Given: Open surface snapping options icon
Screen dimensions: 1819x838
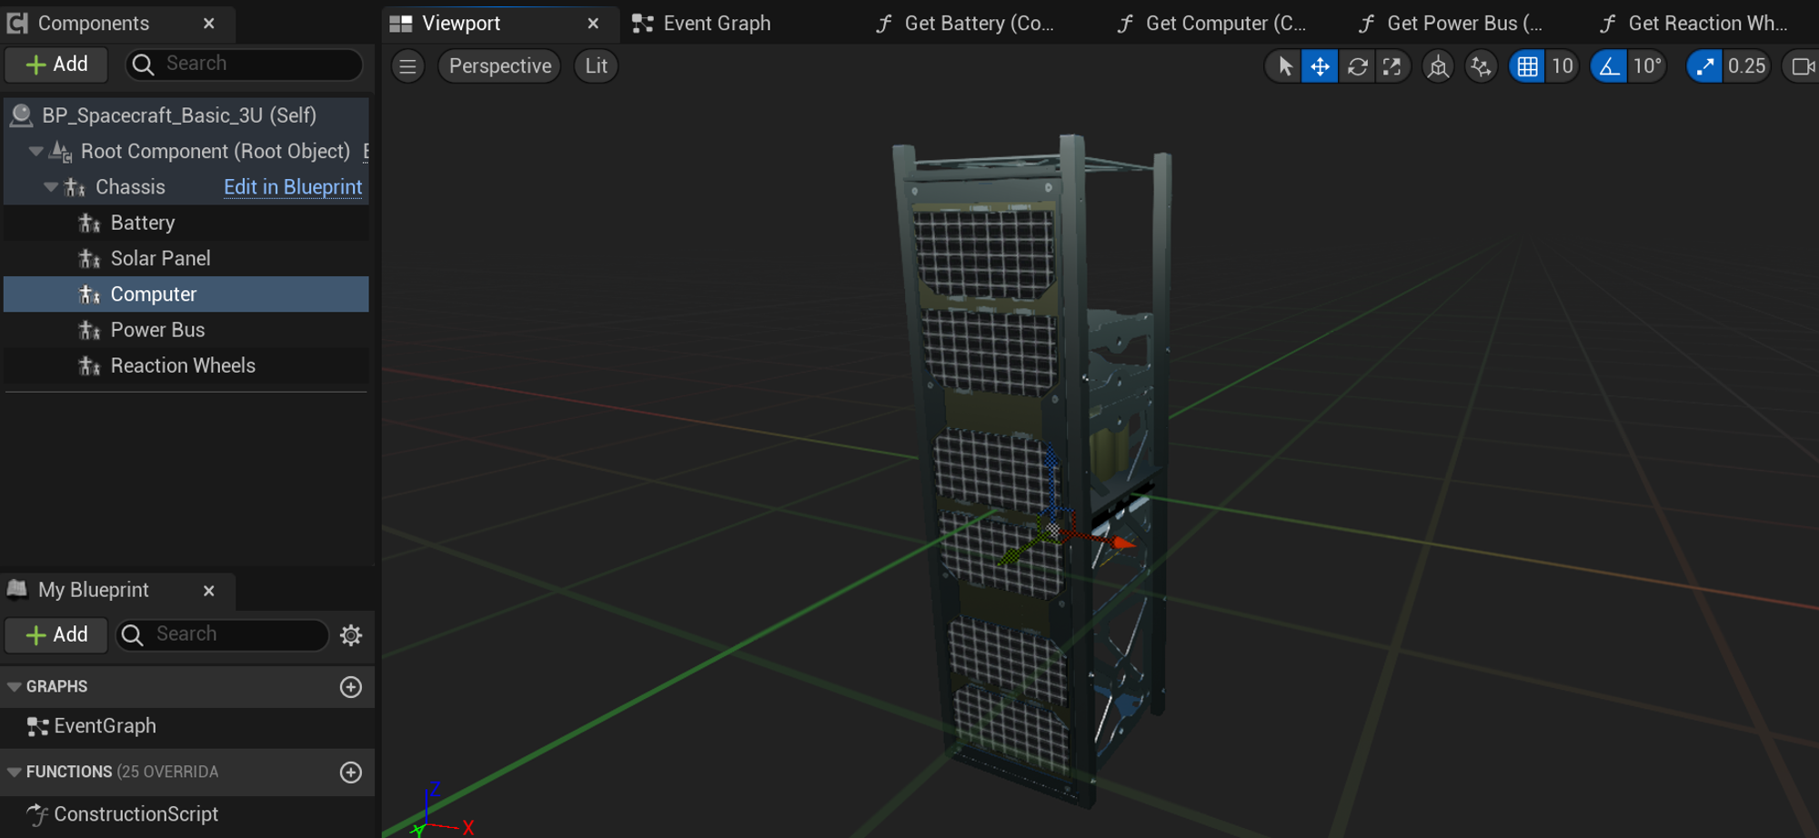Looking at the screenshot, I should click(x=1481, y=66).
